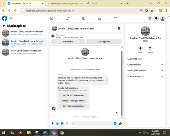Screen dimensions: 170x136
Task: Click the listing thumbnail beside $1,000 listing
Action: click(53, 36)
